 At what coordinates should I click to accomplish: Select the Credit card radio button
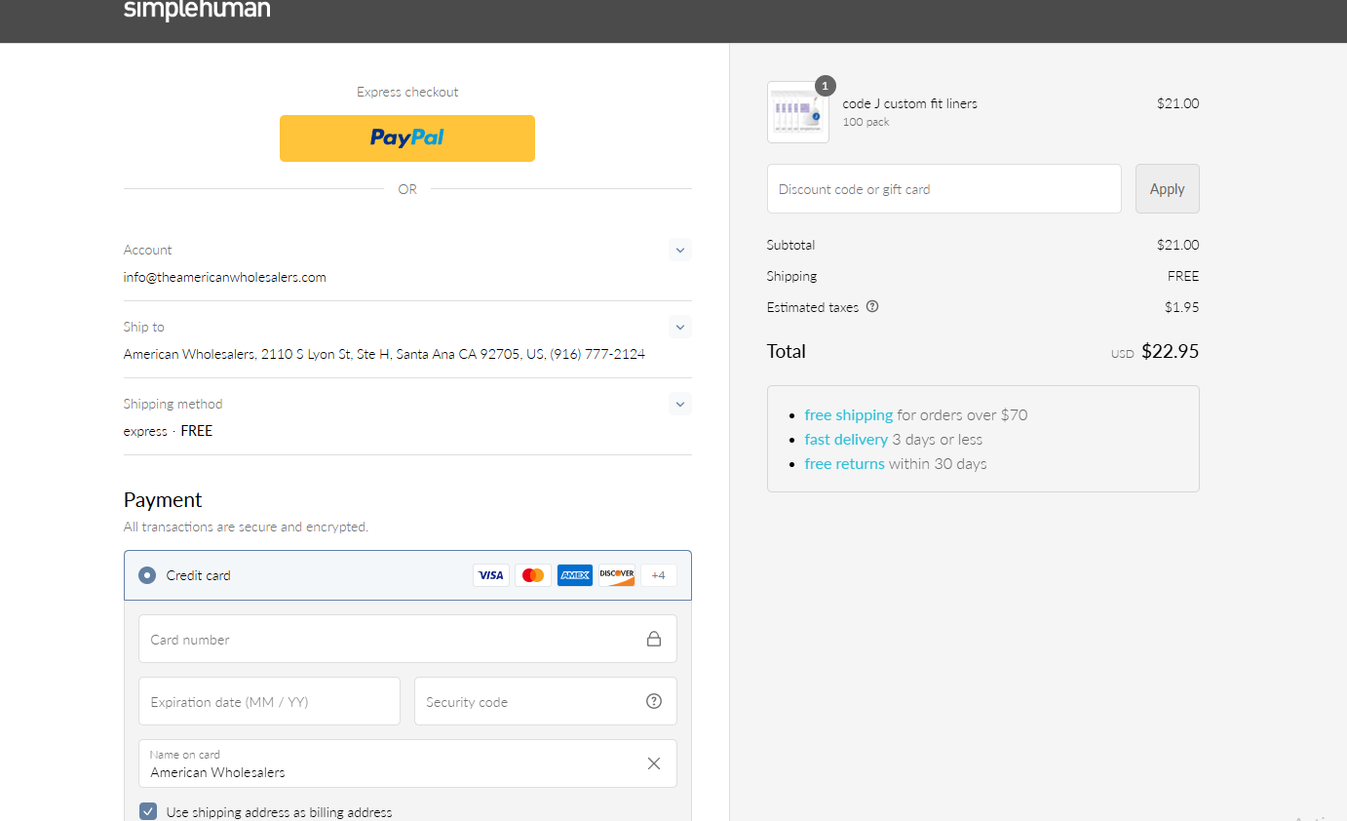tap(147, 575)
